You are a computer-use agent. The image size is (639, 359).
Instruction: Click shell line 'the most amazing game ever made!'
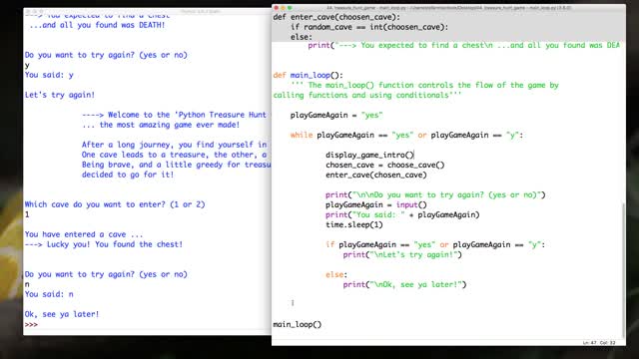[161, 125]
